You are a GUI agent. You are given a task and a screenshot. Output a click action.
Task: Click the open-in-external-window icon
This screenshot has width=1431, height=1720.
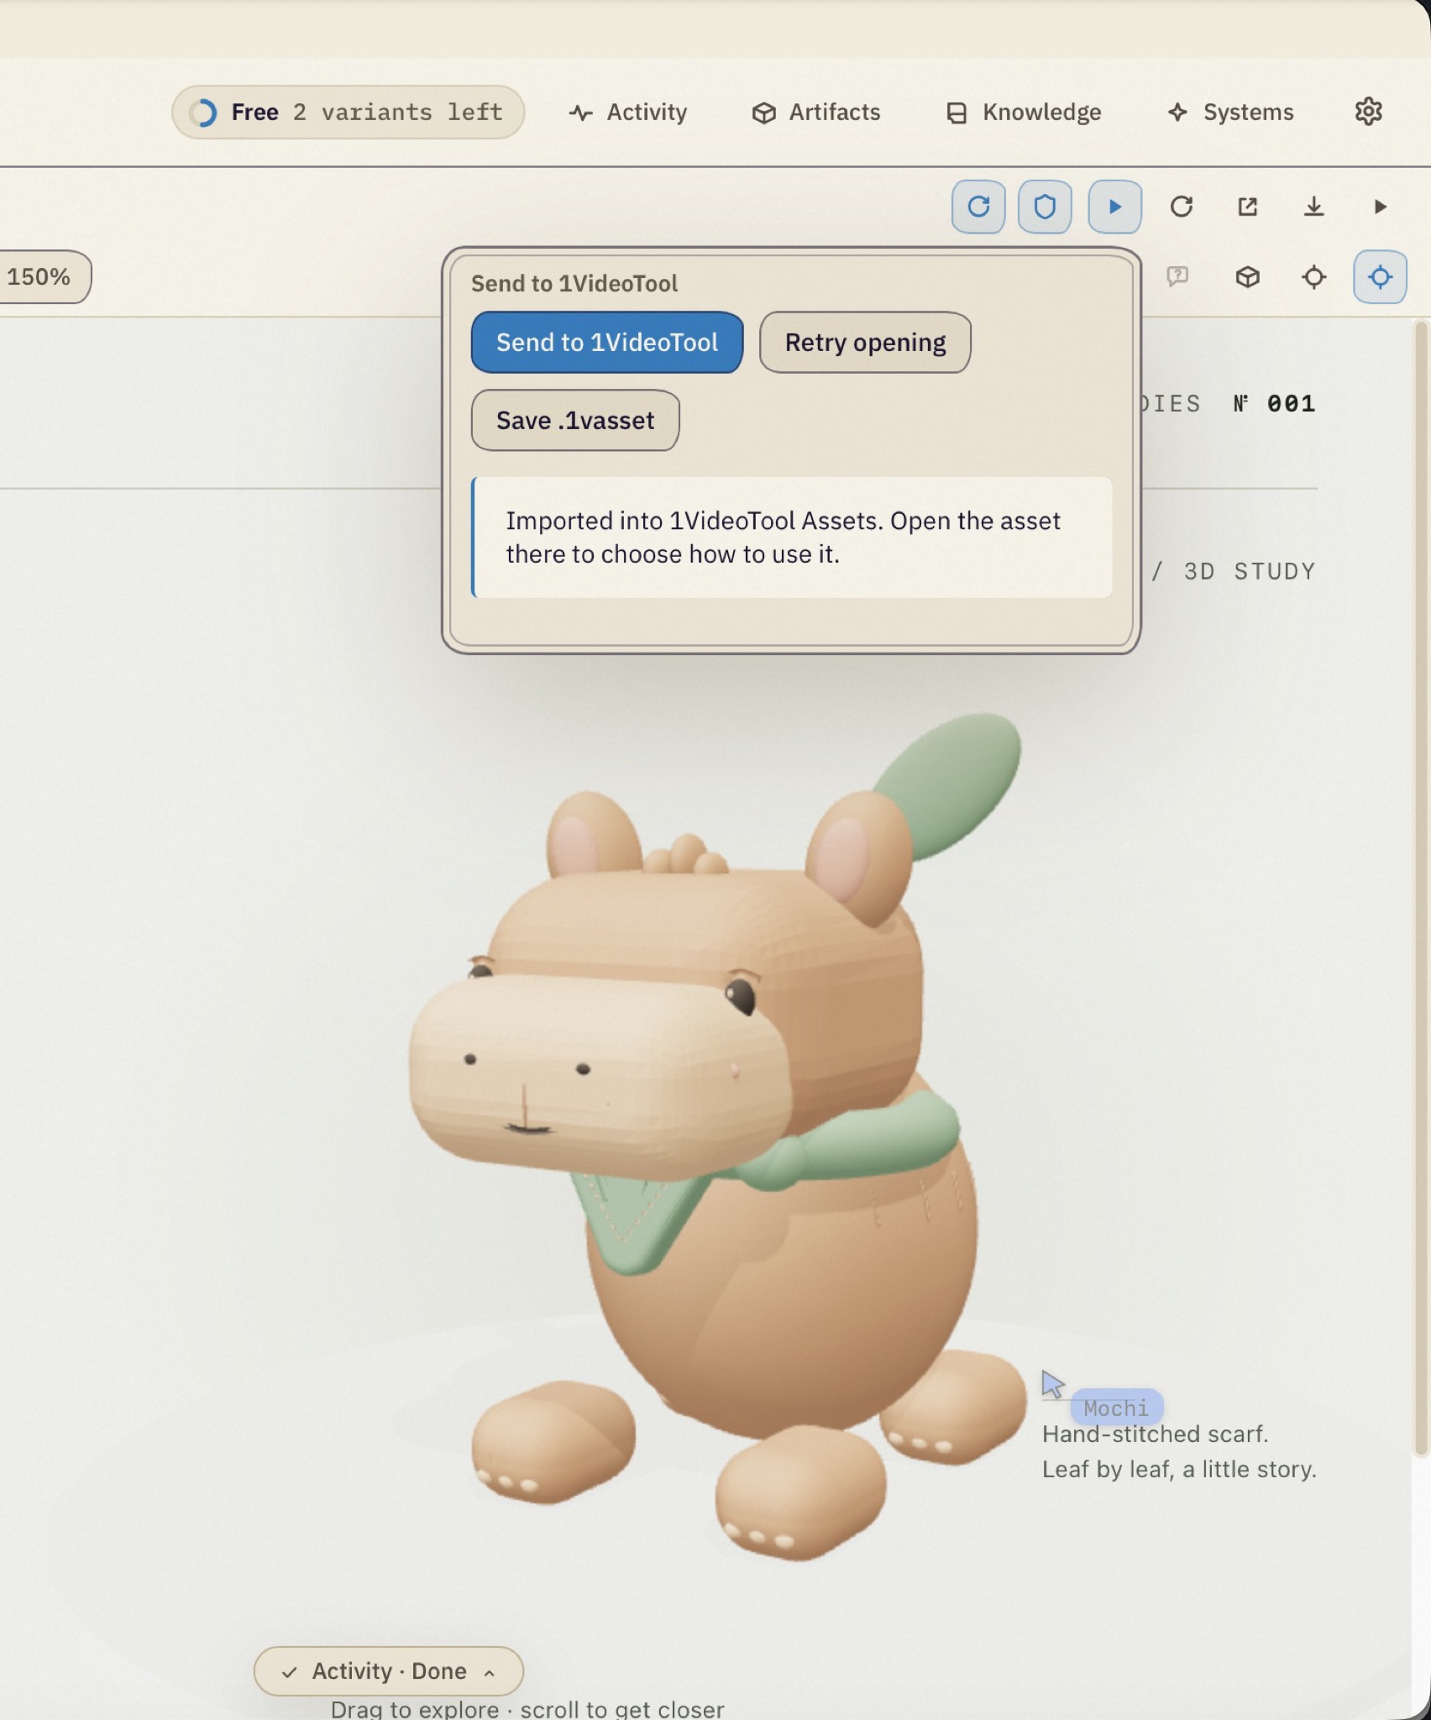(1248, 207)
